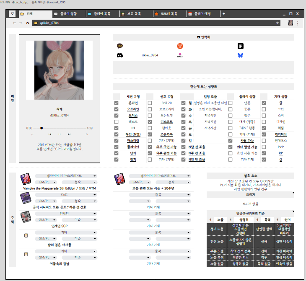Click the reload page icon

point(28,23)
